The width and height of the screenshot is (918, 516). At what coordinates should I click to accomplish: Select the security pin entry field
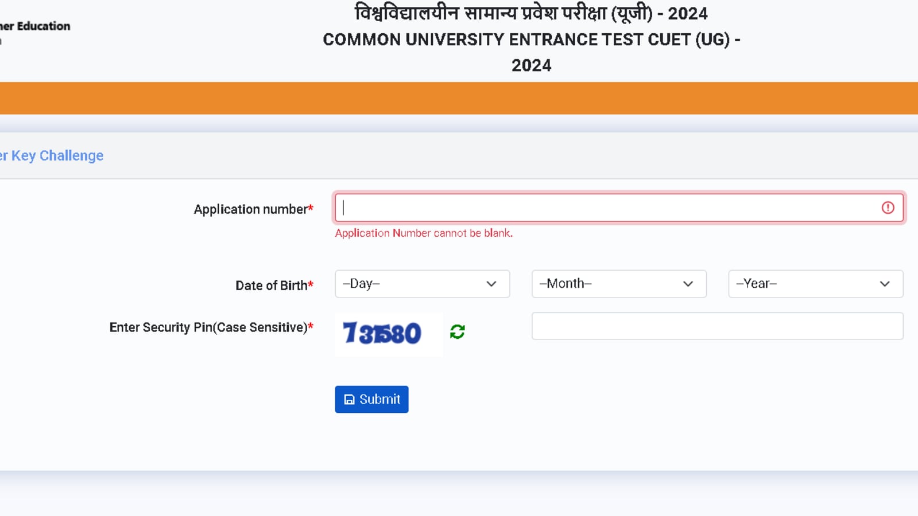coord(716,326)
